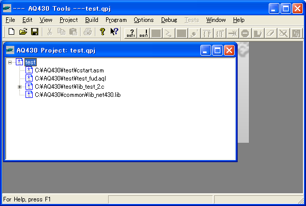The width and height of the screenshot is (306, 206).
Task: Minimize the AQ430 Tools main window
Action: 274,9
